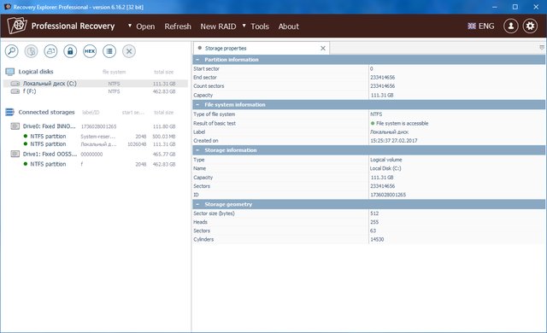Viewport: 547px width, 333px height.
Task: Click the New RAID button
Action: 218,26
